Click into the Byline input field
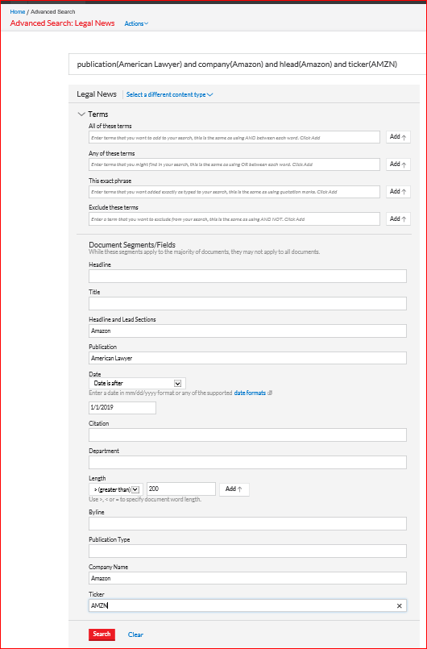The height and width of the screenshot is (649, 427). (247, 523)
